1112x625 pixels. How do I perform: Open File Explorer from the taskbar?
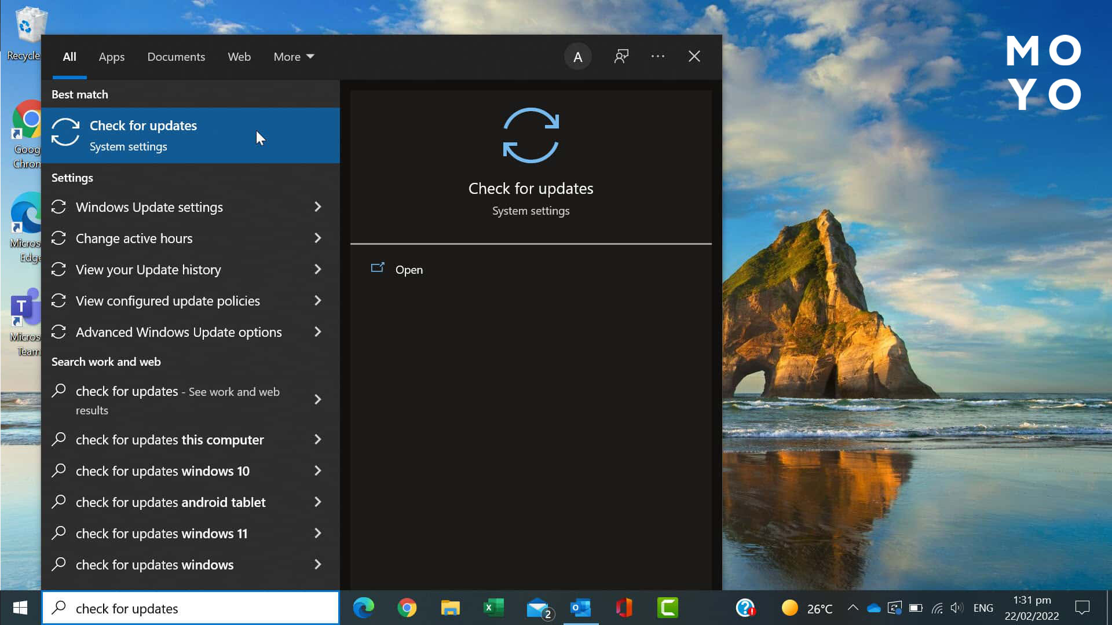pos(450,608)
